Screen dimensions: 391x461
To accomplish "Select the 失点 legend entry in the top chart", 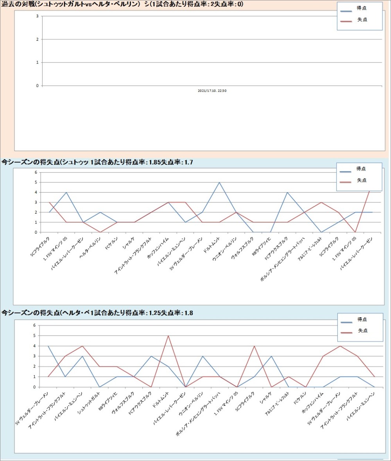I will point(362,19).
